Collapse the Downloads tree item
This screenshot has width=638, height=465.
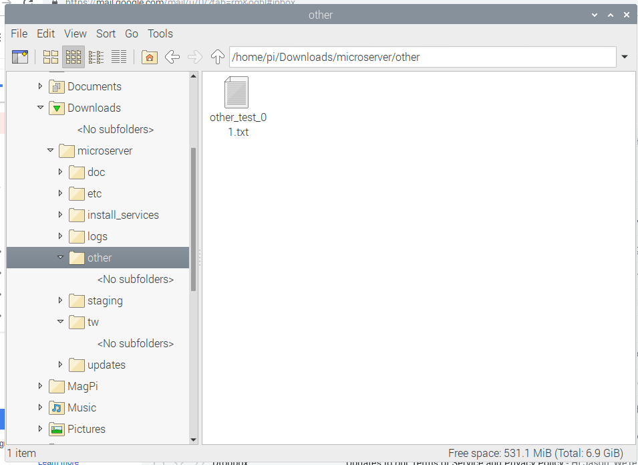[x=40, y=108]
